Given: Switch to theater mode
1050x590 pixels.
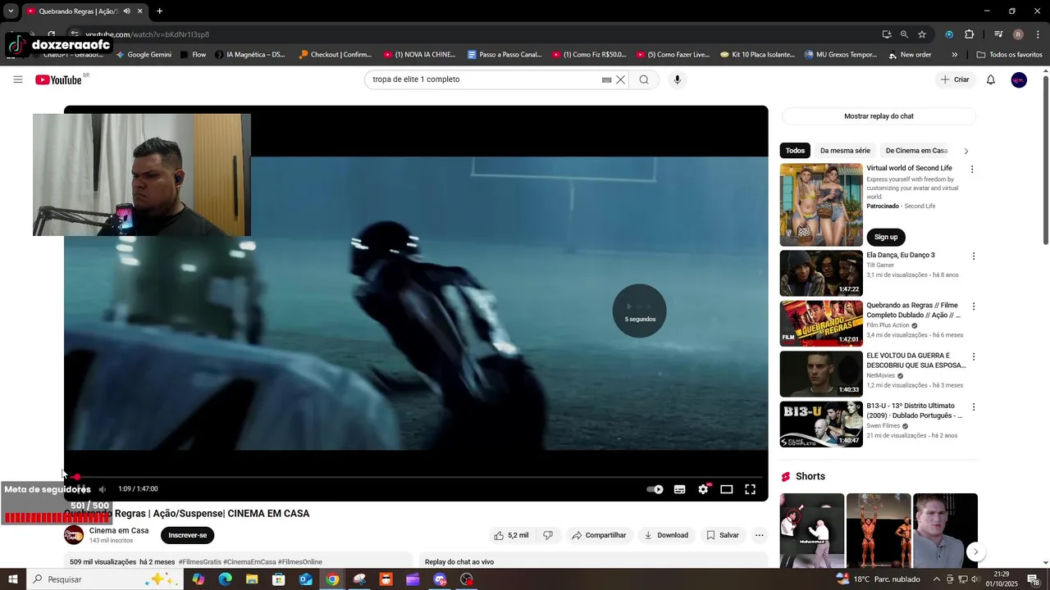Looking at the screenshot, I should click(727, 489).
